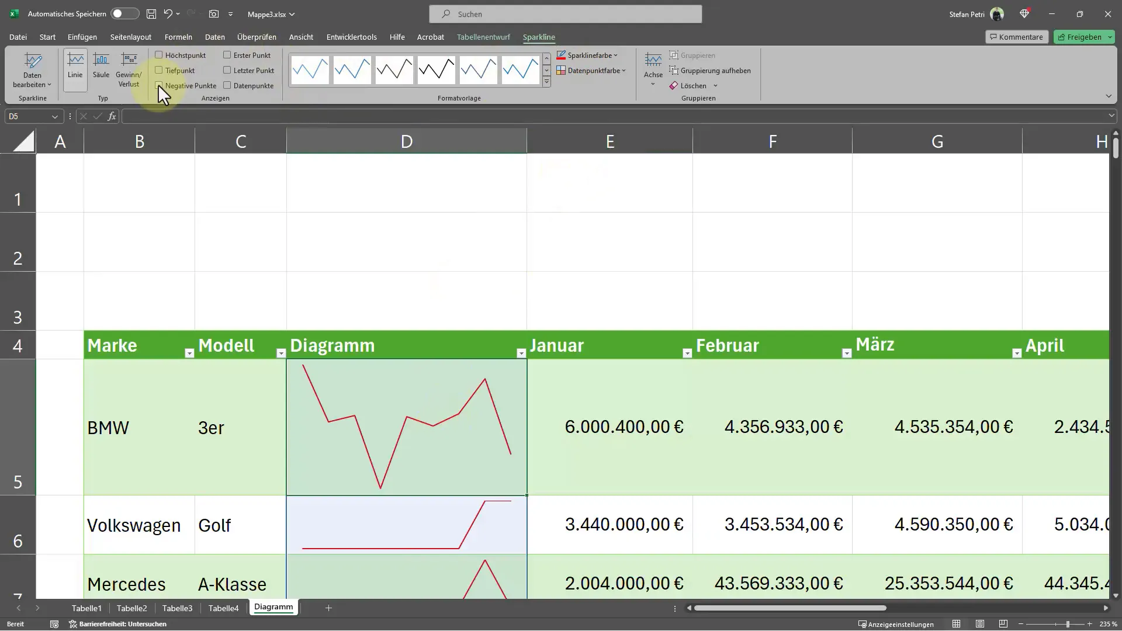Click the Kommentare button
This screenshot has width=1122, height=631.
pyautogui.click(x=1017, y=37)
